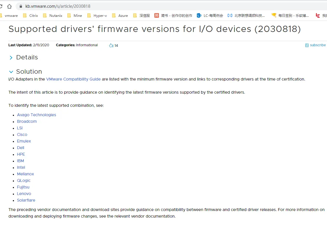Open the 简书 bookmark
Image resolution: width=327 pixels, height=225 pixels.
click(173, 15)
